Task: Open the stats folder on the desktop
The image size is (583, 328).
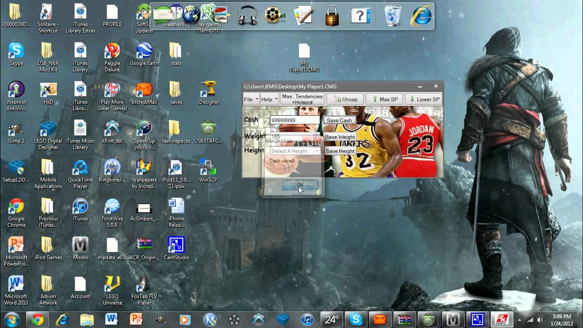Action: (x=176, y=55)
